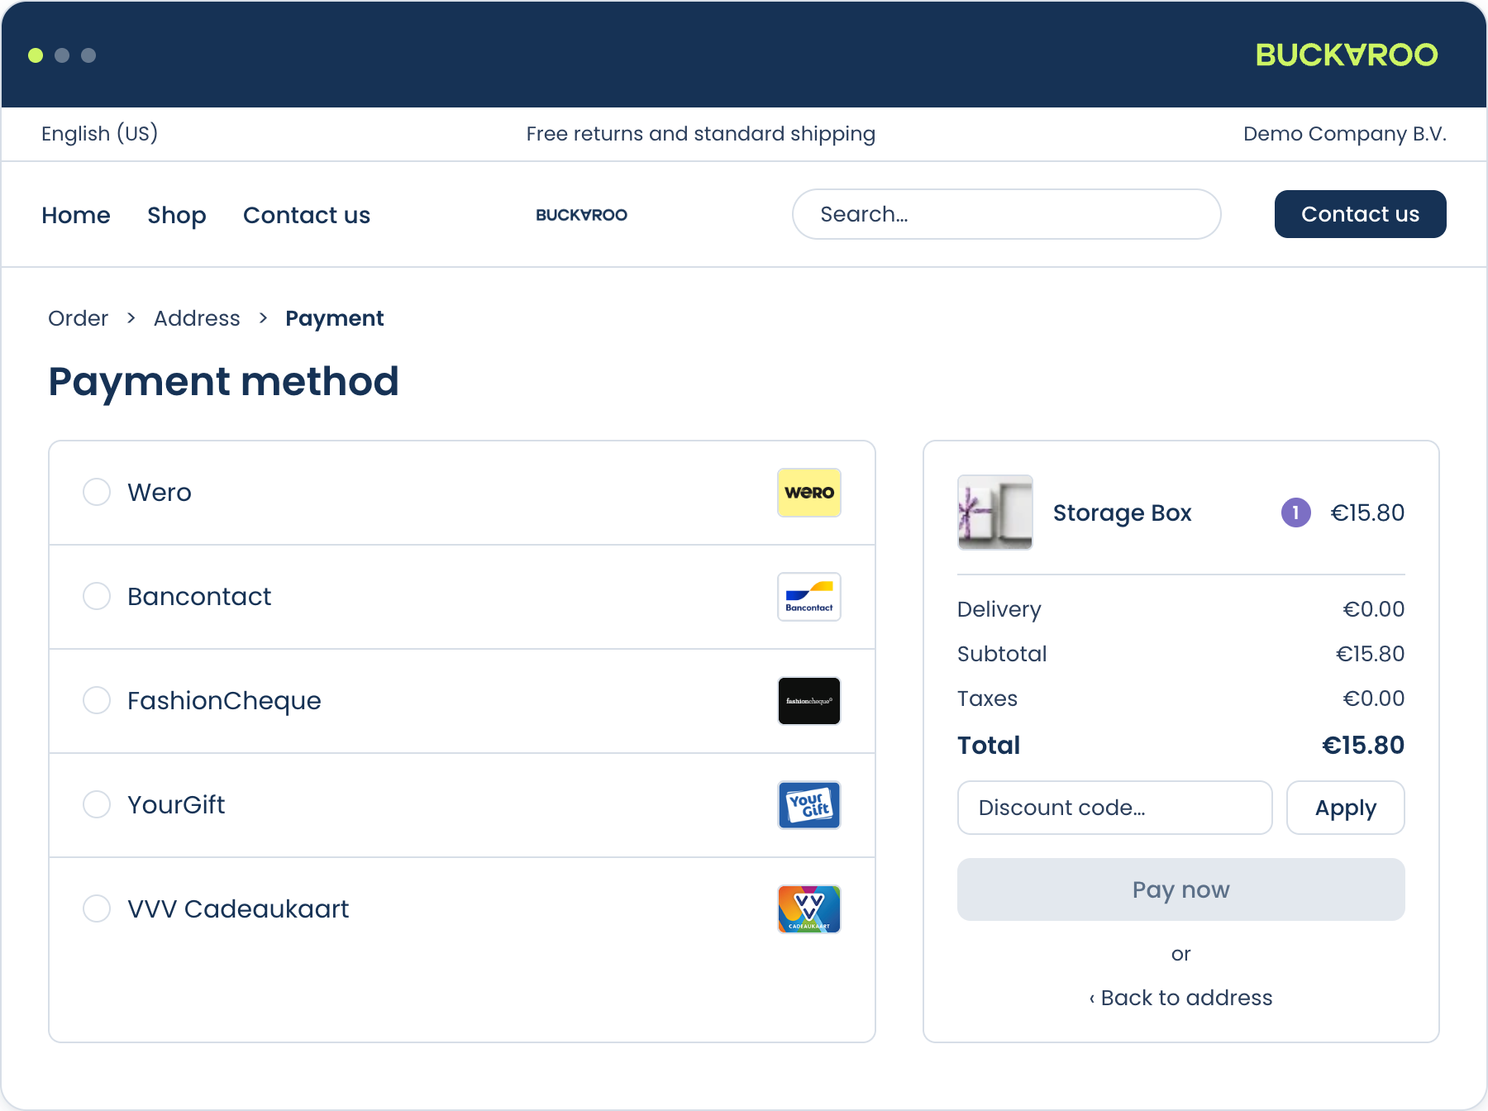This screenshot has height=1111, width=1488.
Task: Click the green window dot in the title bar
Action: click(36, 55)
